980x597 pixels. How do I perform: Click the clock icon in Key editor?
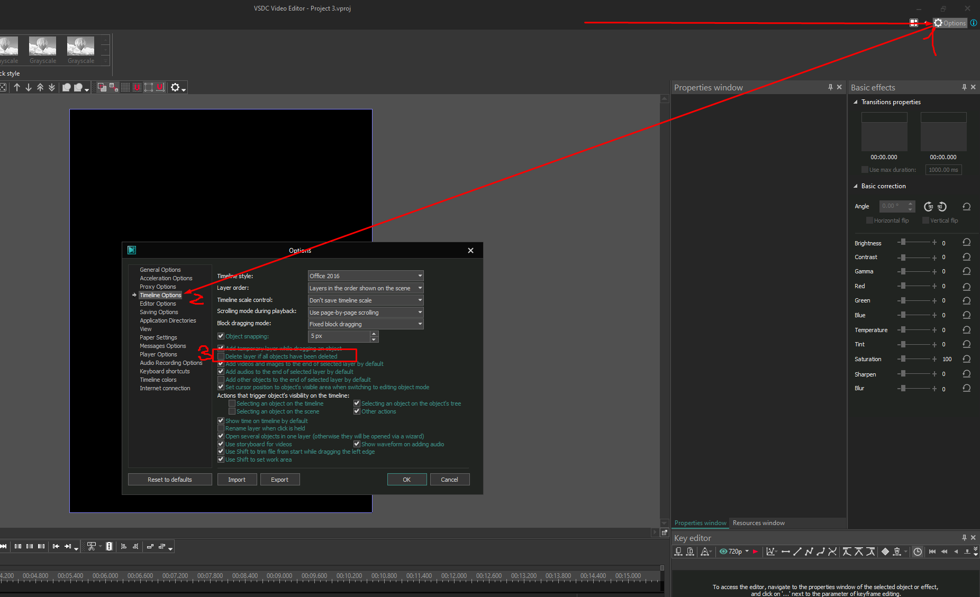[x=918, y=552]
